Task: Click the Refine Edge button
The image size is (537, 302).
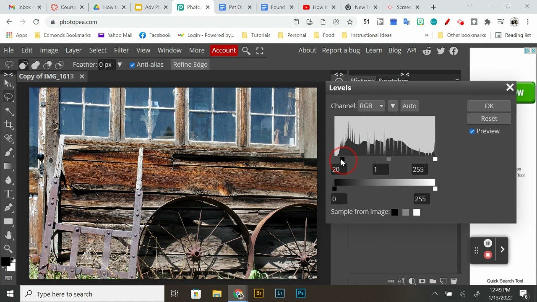Action: (190, 65)
